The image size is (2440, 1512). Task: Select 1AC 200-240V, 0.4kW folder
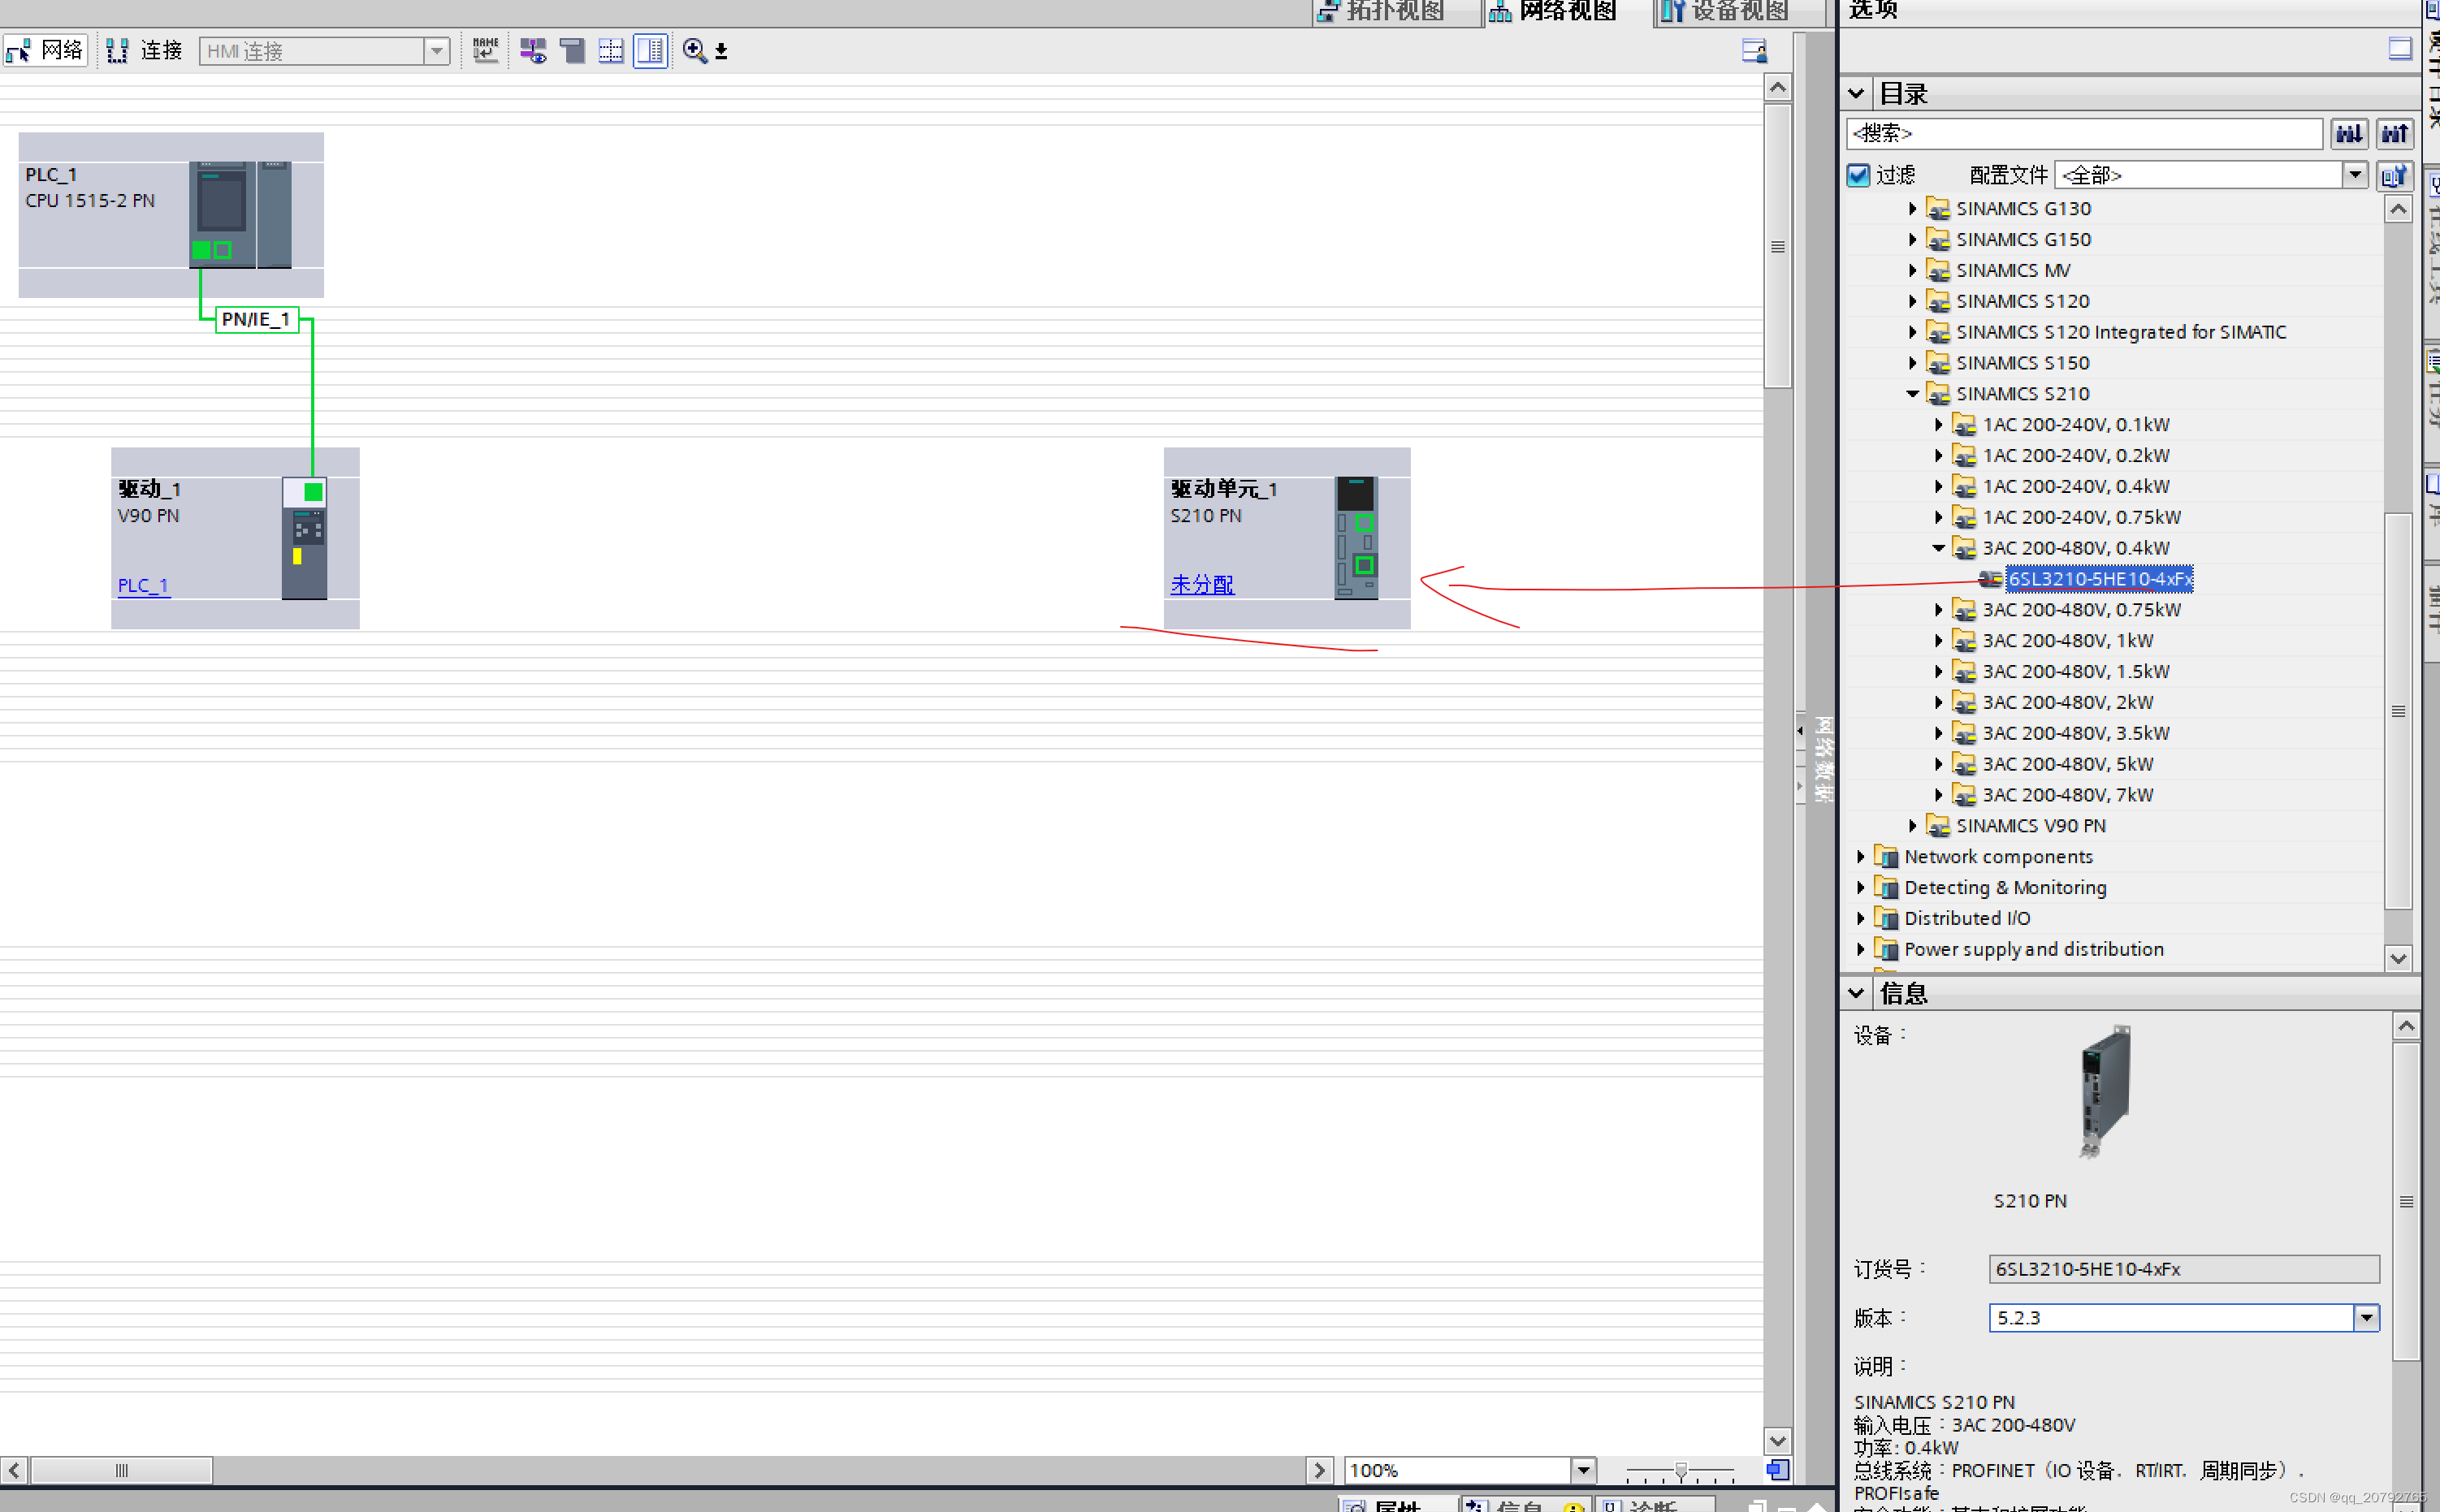pyautogui.click(x=2075, y=486)
